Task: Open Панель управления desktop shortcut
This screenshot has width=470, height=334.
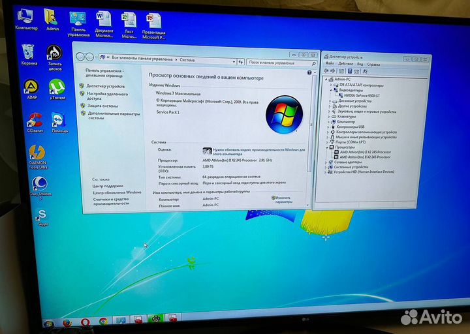Action: 78,23
